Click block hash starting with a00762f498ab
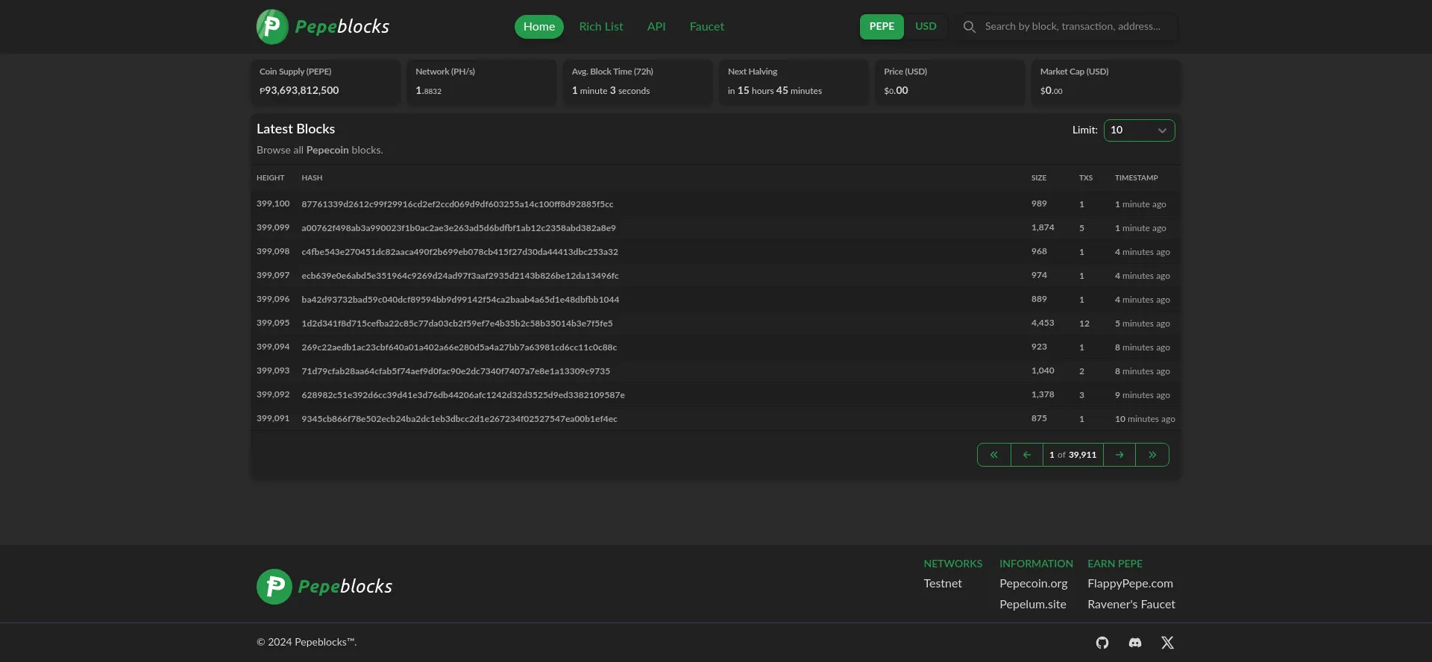The height and width of the screenshot is (662, 1432). (459, 228)
